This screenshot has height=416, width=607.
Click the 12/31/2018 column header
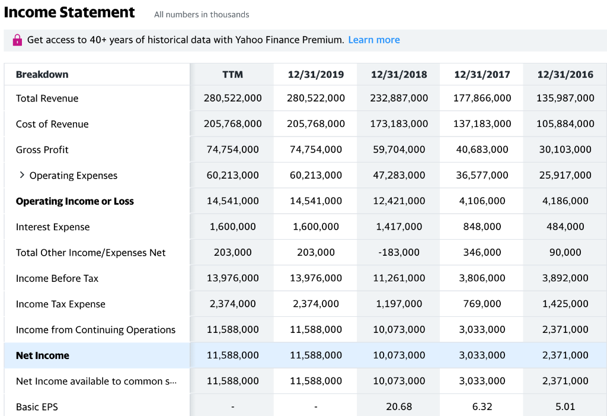click(398, 74)
